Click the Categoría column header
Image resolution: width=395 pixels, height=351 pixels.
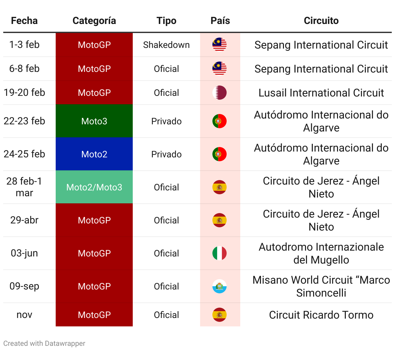(x=94, y=21)
